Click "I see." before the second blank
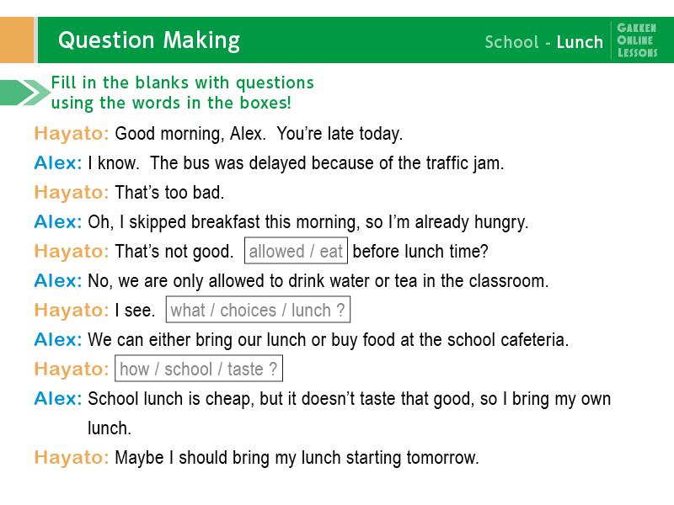Viewport: 674px width, 505px height. tap(135, 311)
